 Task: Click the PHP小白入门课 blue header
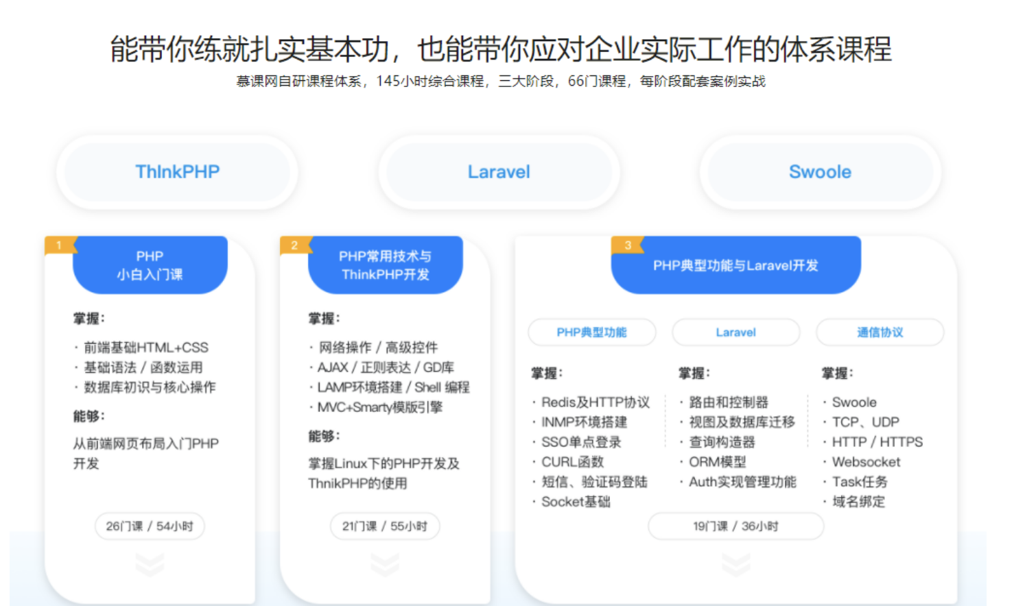click(x=150, y=265)
